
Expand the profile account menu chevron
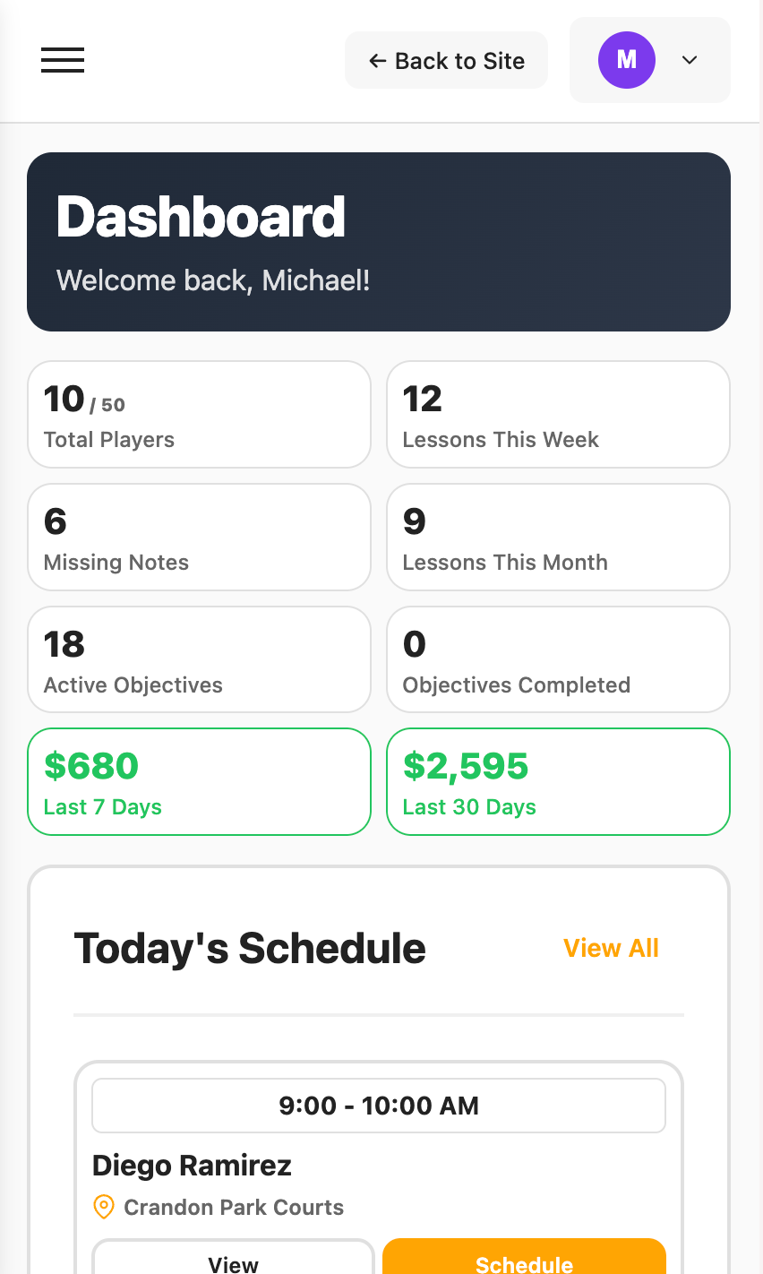tap(689, 60)
